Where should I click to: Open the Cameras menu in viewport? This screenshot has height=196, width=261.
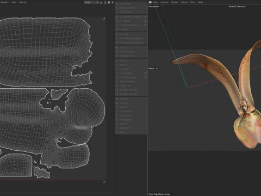point(164,2)
